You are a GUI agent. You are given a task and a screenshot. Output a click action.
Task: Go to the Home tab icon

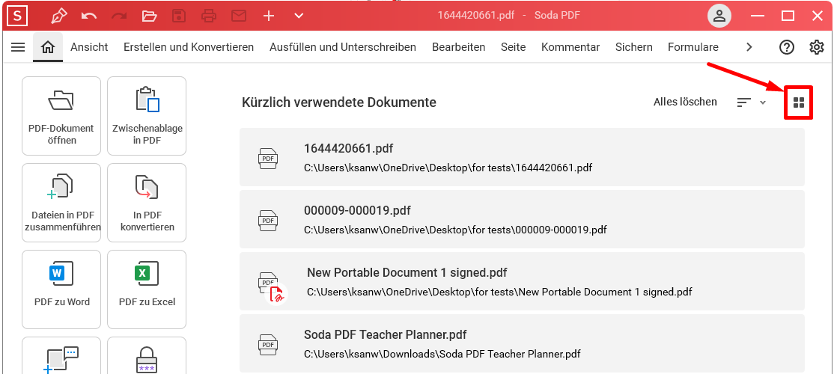click(x=48, y=47)
